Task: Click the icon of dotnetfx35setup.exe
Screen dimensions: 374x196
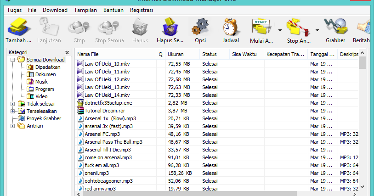Action: click(x=80, y=102)
